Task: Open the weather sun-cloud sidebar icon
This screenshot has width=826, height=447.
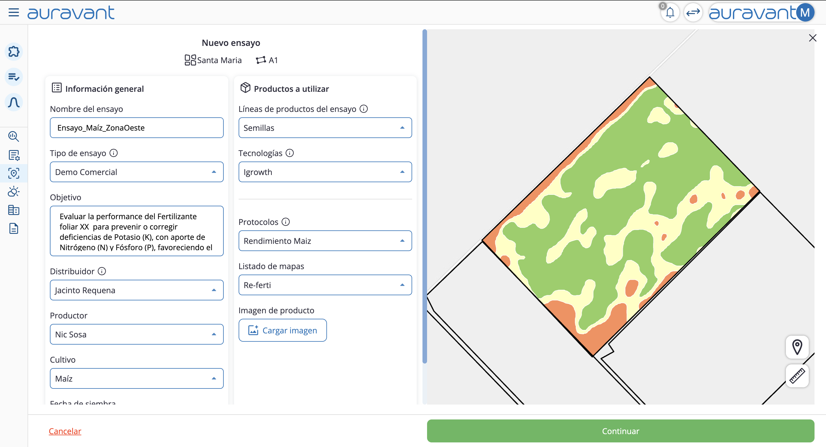Action: coord(14,192)
